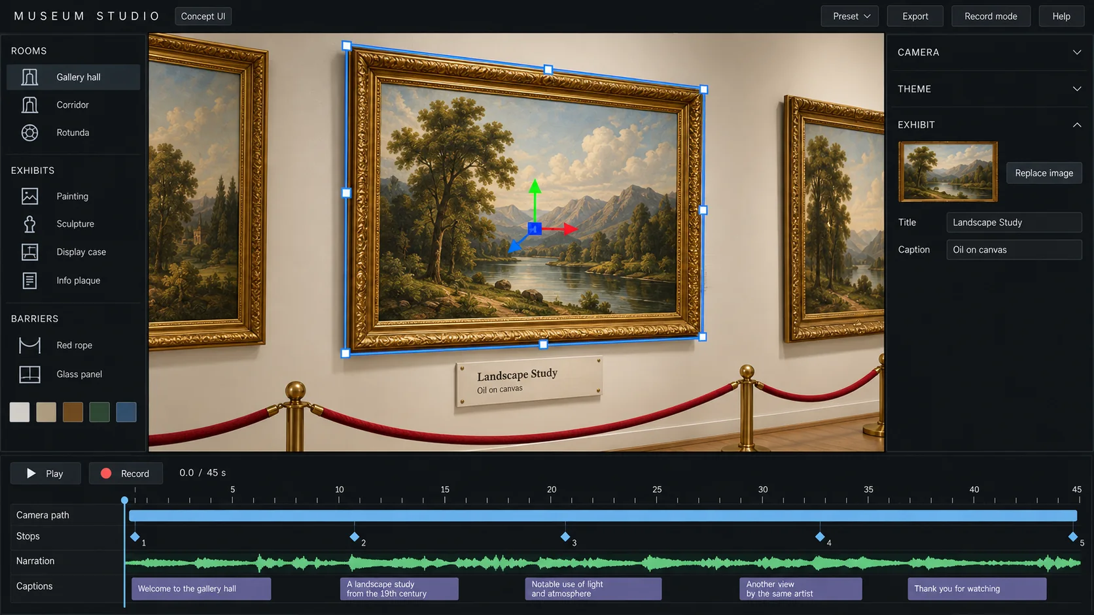Image resolution: width=1094 pixels, height=615 pixels.
Task: Select the 'Notable use of light' caption clip
Action: click(x=593, y=589)
